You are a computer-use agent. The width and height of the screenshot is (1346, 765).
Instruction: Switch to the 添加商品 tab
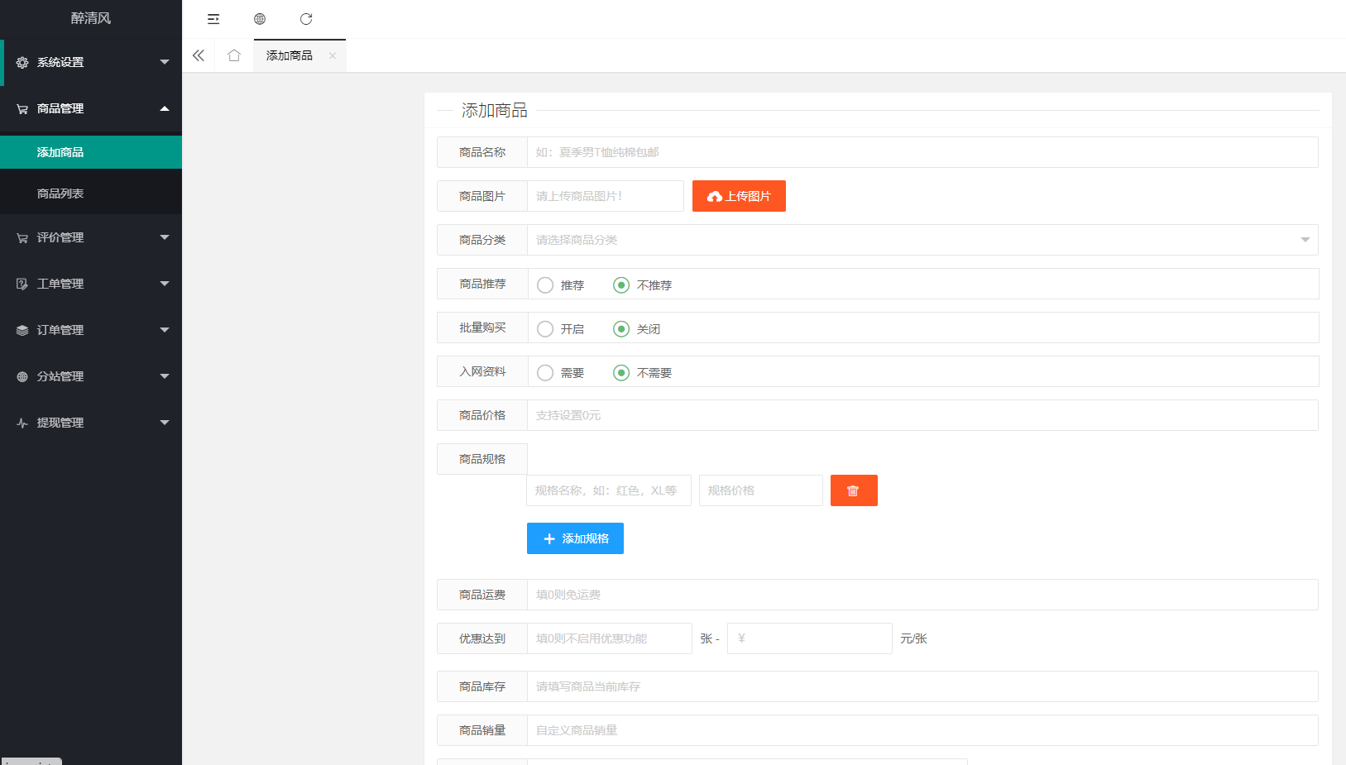point(289,55)
